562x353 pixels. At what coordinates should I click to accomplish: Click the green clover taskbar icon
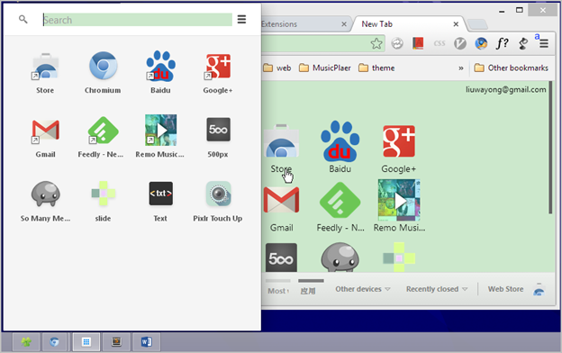click(x=26, y=342)
